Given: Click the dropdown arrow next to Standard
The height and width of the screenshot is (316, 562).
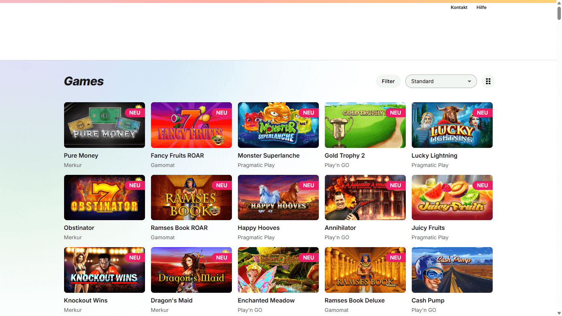Looking at the screenshot, I should point(469,81).
